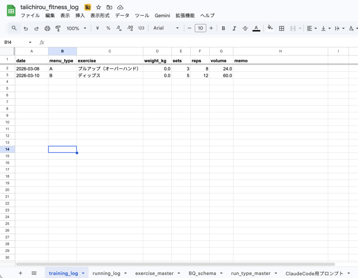Screen dimensions: 358x278
Task: Click the all sheets list icon
Action: click(x=34, y=273)
